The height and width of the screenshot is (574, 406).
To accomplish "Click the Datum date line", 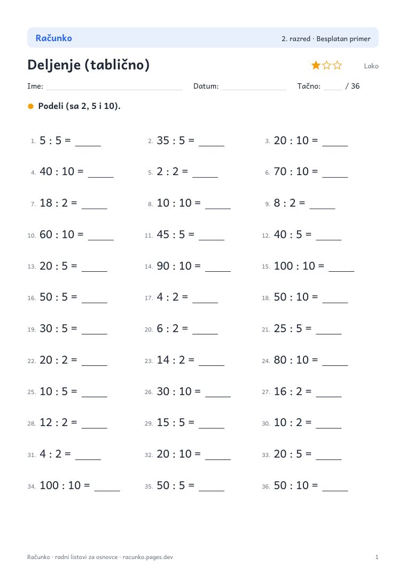I will 254,89.
